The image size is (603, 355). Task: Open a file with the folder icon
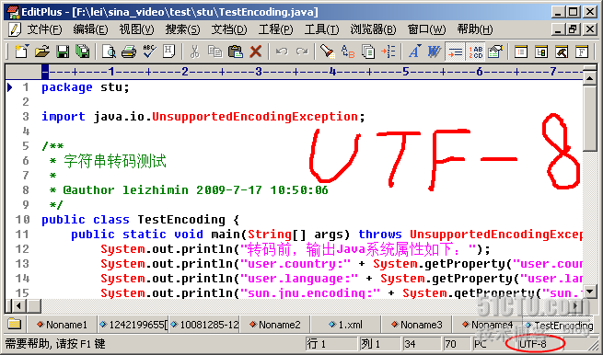click(42, 52)
